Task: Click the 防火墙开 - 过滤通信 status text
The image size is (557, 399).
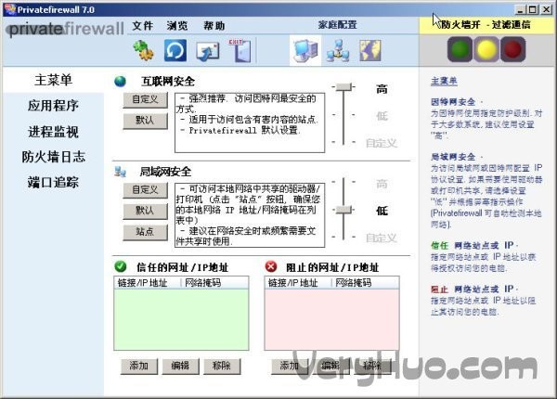Action: coord(486,24)
